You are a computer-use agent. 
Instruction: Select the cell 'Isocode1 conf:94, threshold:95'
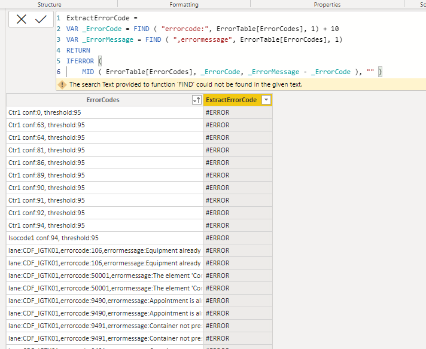[x=105, y=238]
